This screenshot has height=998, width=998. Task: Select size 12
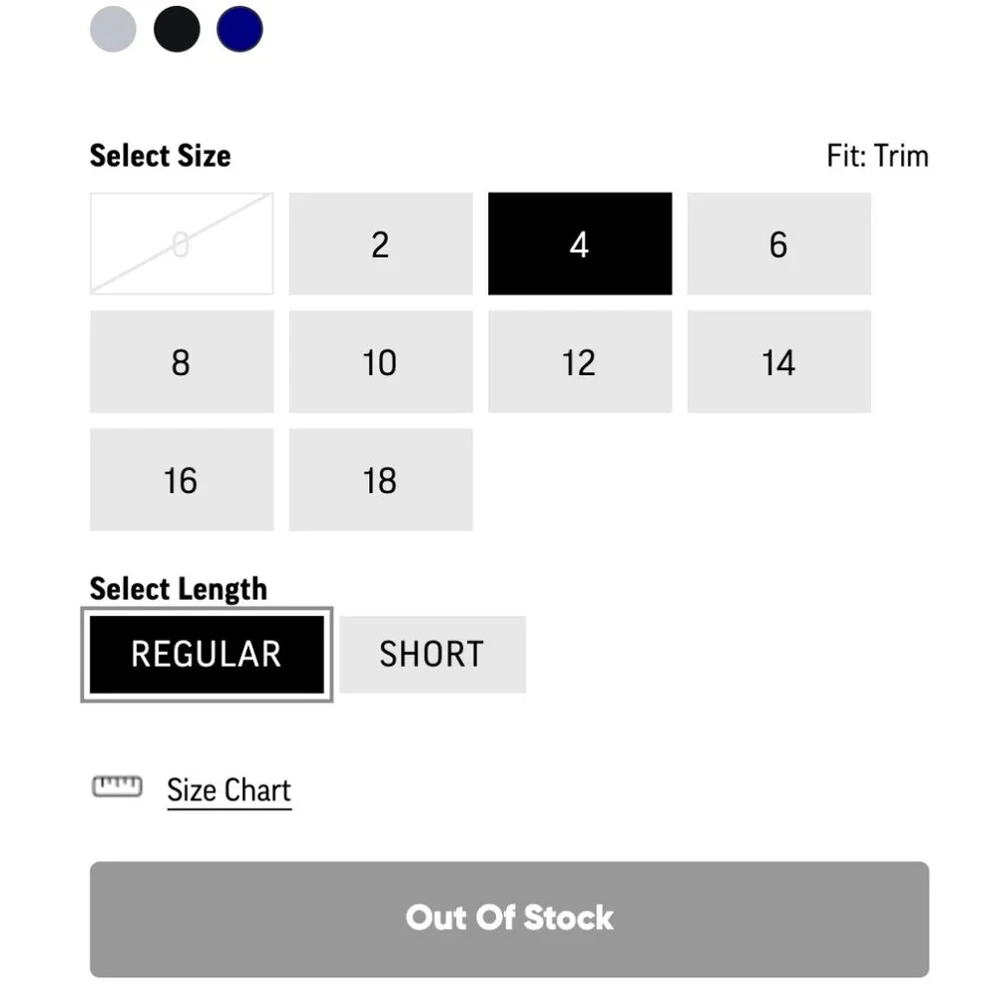point(579,361)
